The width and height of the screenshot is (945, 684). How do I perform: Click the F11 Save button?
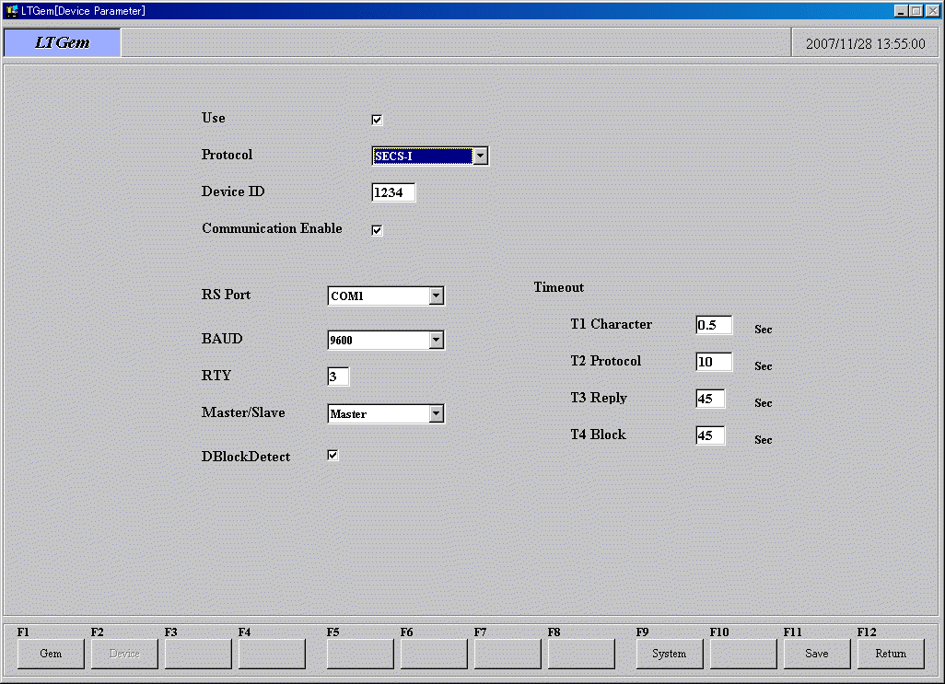(817, 654)
